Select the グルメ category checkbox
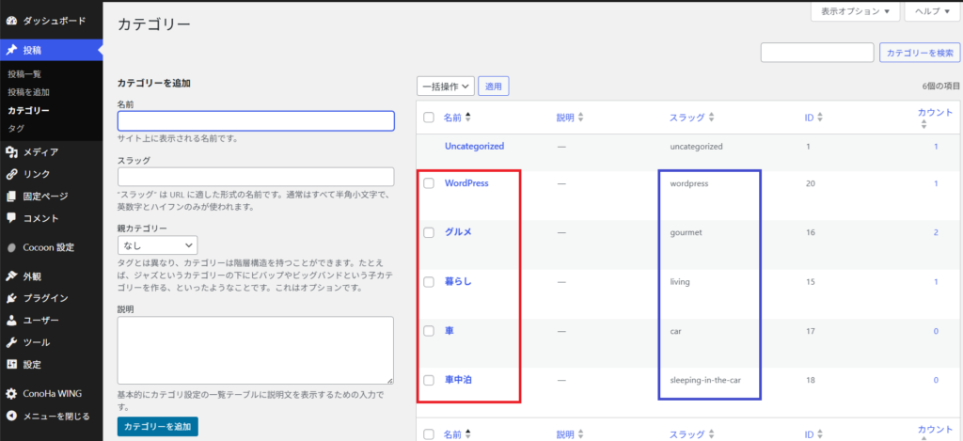This screenshot has height=441, width=963. (x=429, y=232)
